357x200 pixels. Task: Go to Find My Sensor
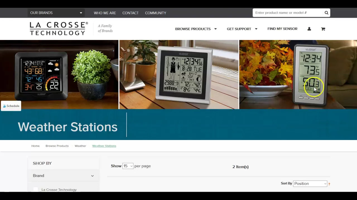(282, 29)
